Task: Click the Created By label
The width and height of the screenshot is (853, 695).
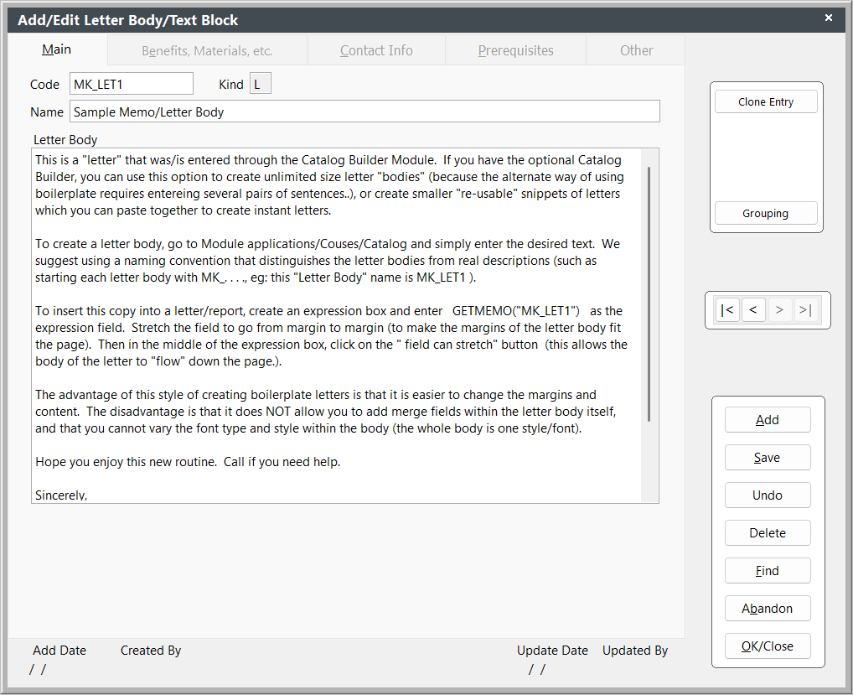Action: point(151,651)
